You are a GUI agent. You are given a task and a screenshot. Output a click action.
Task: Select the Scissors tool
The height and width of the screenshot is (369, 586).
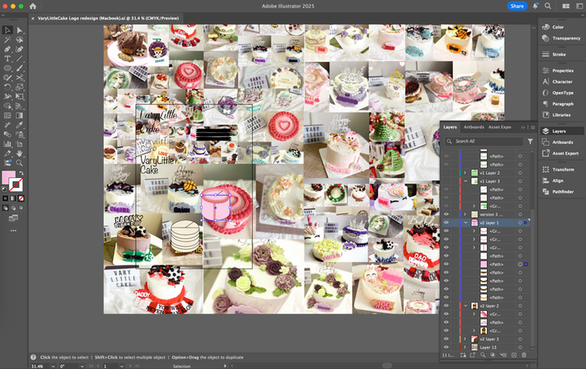coord(20,78)
